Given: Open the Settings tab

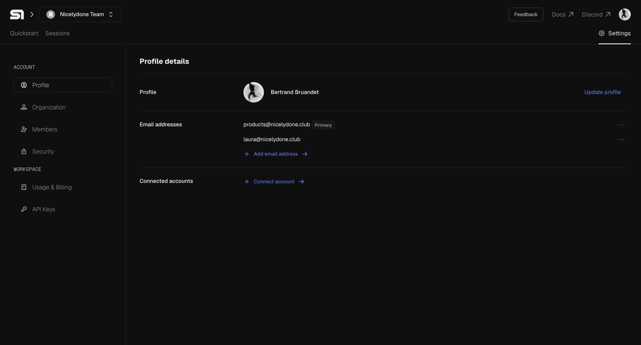Looking at the screenshot, I should tap(614, 33).
